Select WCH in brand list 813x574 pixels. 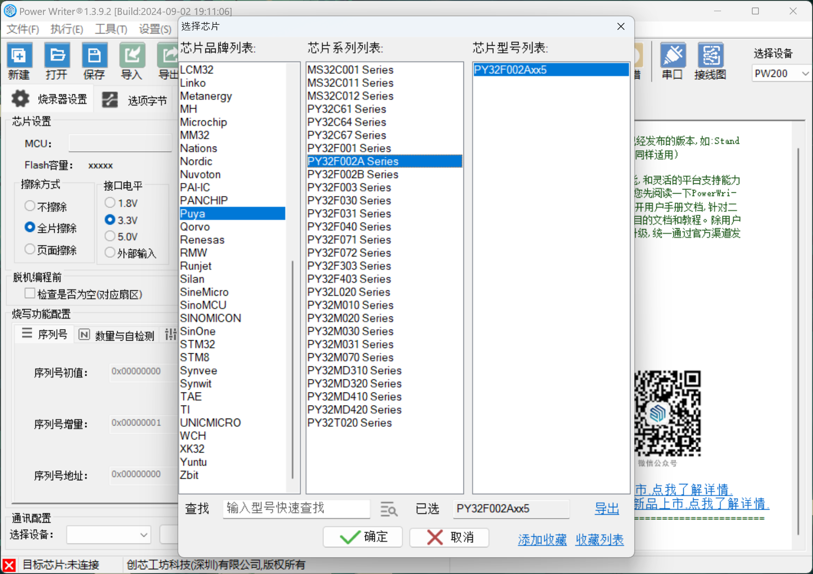point(232,436)
